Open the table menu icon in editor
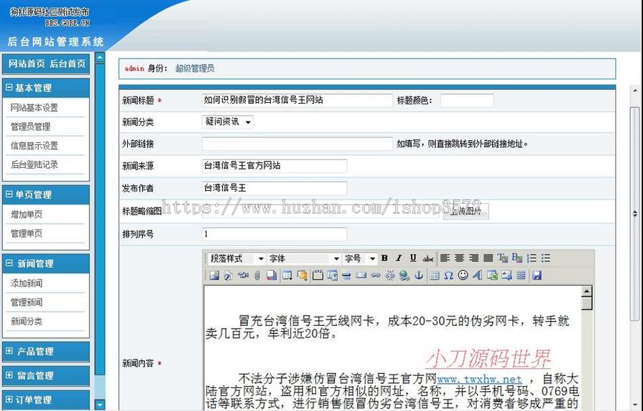The height and width of the screenshot is (411, 643). [x=287, y=275]
